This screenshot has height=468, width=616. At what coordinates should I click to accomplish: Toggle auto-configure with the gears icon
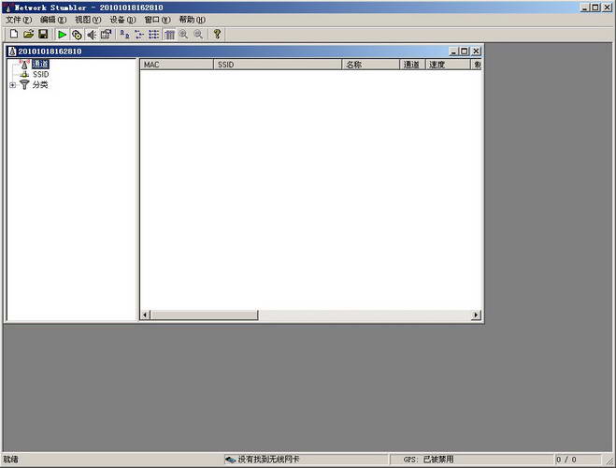coord(77,35)
